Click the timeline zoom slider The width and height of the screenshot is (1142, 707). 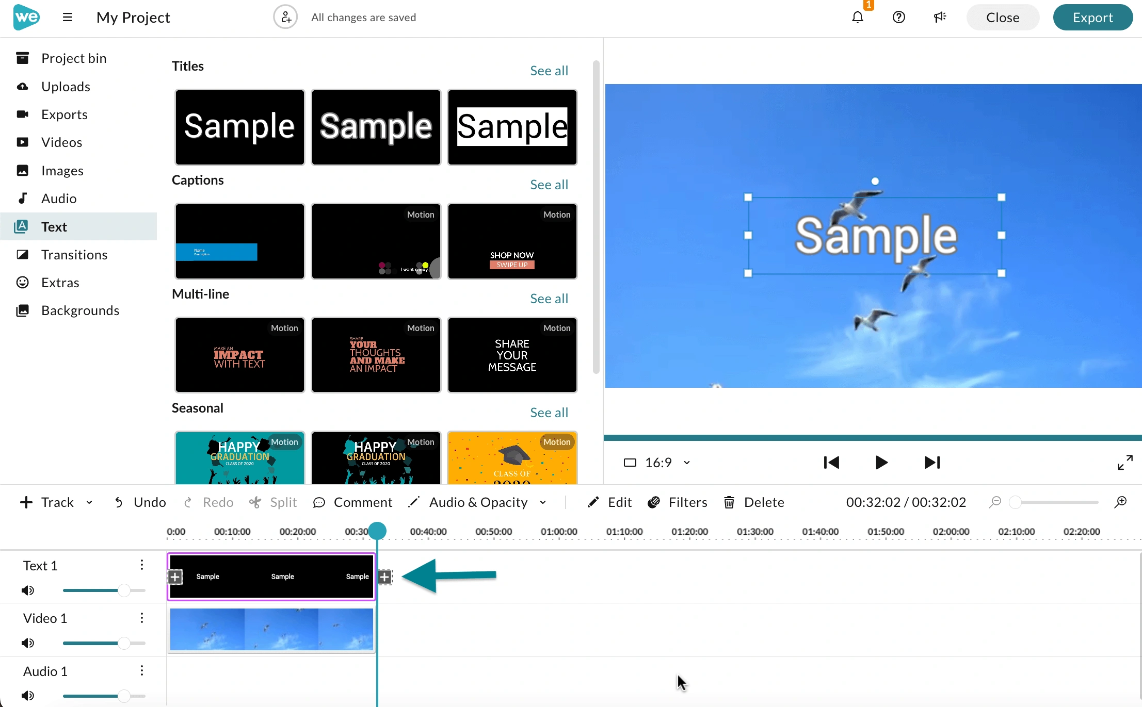click(x=1054, y=502)
